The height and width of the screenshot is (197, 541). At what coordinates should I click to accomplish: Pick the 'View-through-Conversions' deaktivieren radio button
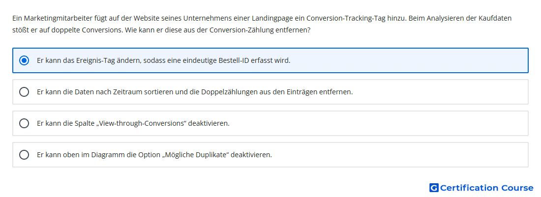(24, 123)
